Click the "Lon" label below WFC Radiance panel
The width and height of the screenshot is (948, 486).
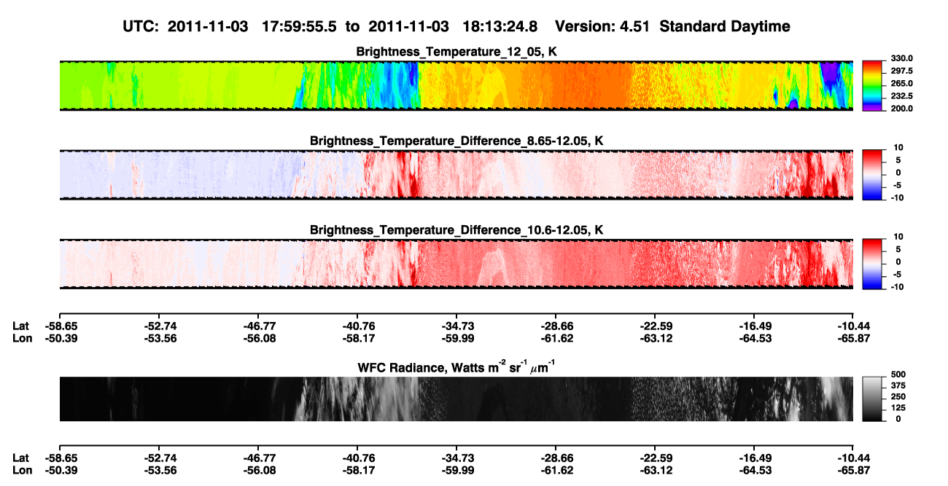22,470
